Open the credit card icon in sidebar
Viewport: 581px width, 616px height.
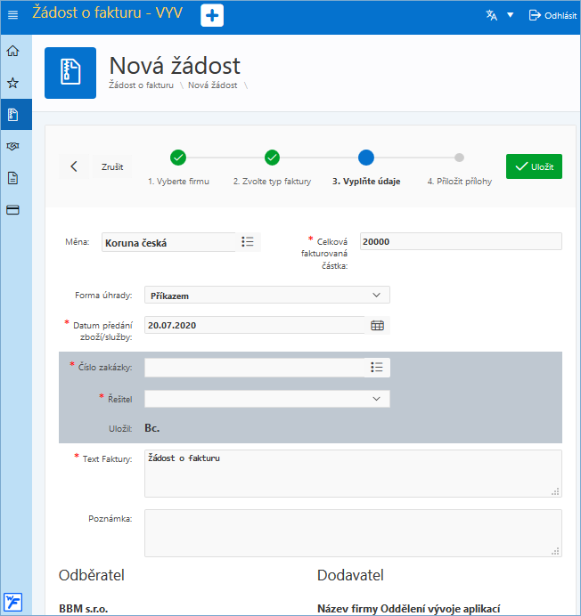13,210
